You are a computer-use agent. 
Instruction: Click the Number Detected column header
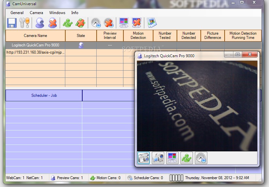click(189, 36)
